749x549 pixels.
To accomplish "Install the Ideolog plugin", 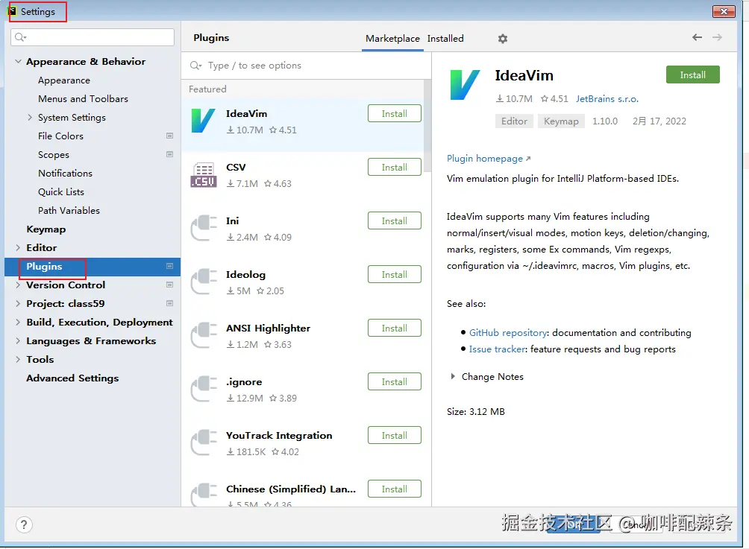I will coord(395,275).
